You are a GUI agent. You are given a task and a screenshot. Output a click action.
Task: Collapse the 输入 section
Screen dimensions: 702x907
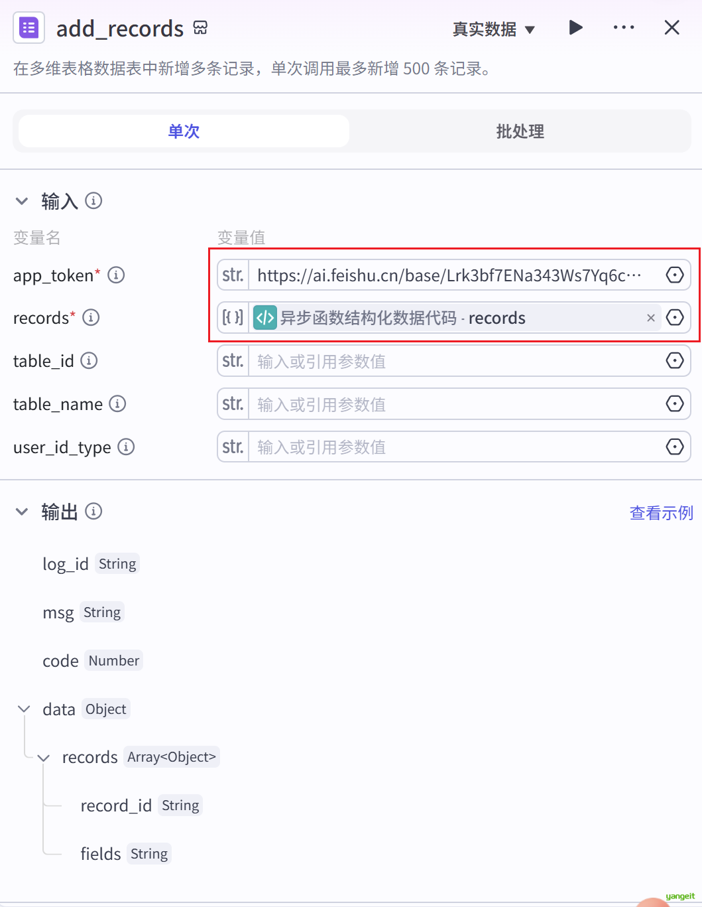(22, 201)
